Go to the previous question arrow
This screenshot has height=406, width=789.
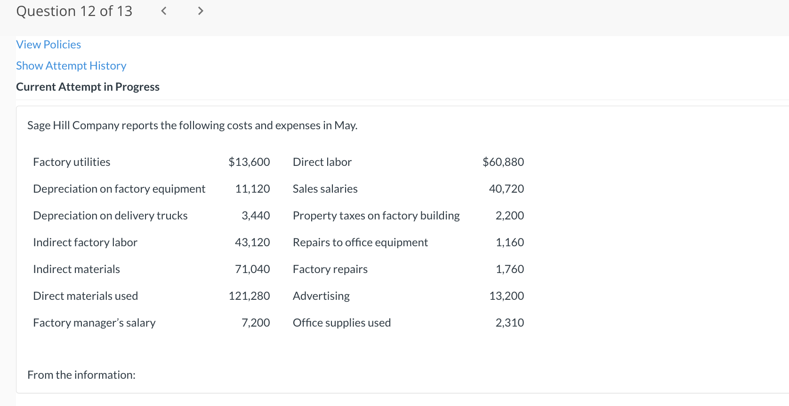coord(164,11)
